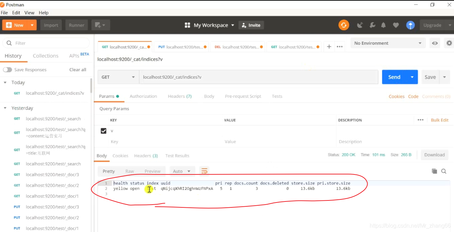Uncheck the 'v' query param checkbox

coord(103,131)
